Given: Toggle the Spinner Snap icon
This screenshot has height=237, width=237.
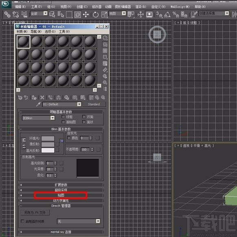Looking at the screenshot, I should (x=184, y=15).
